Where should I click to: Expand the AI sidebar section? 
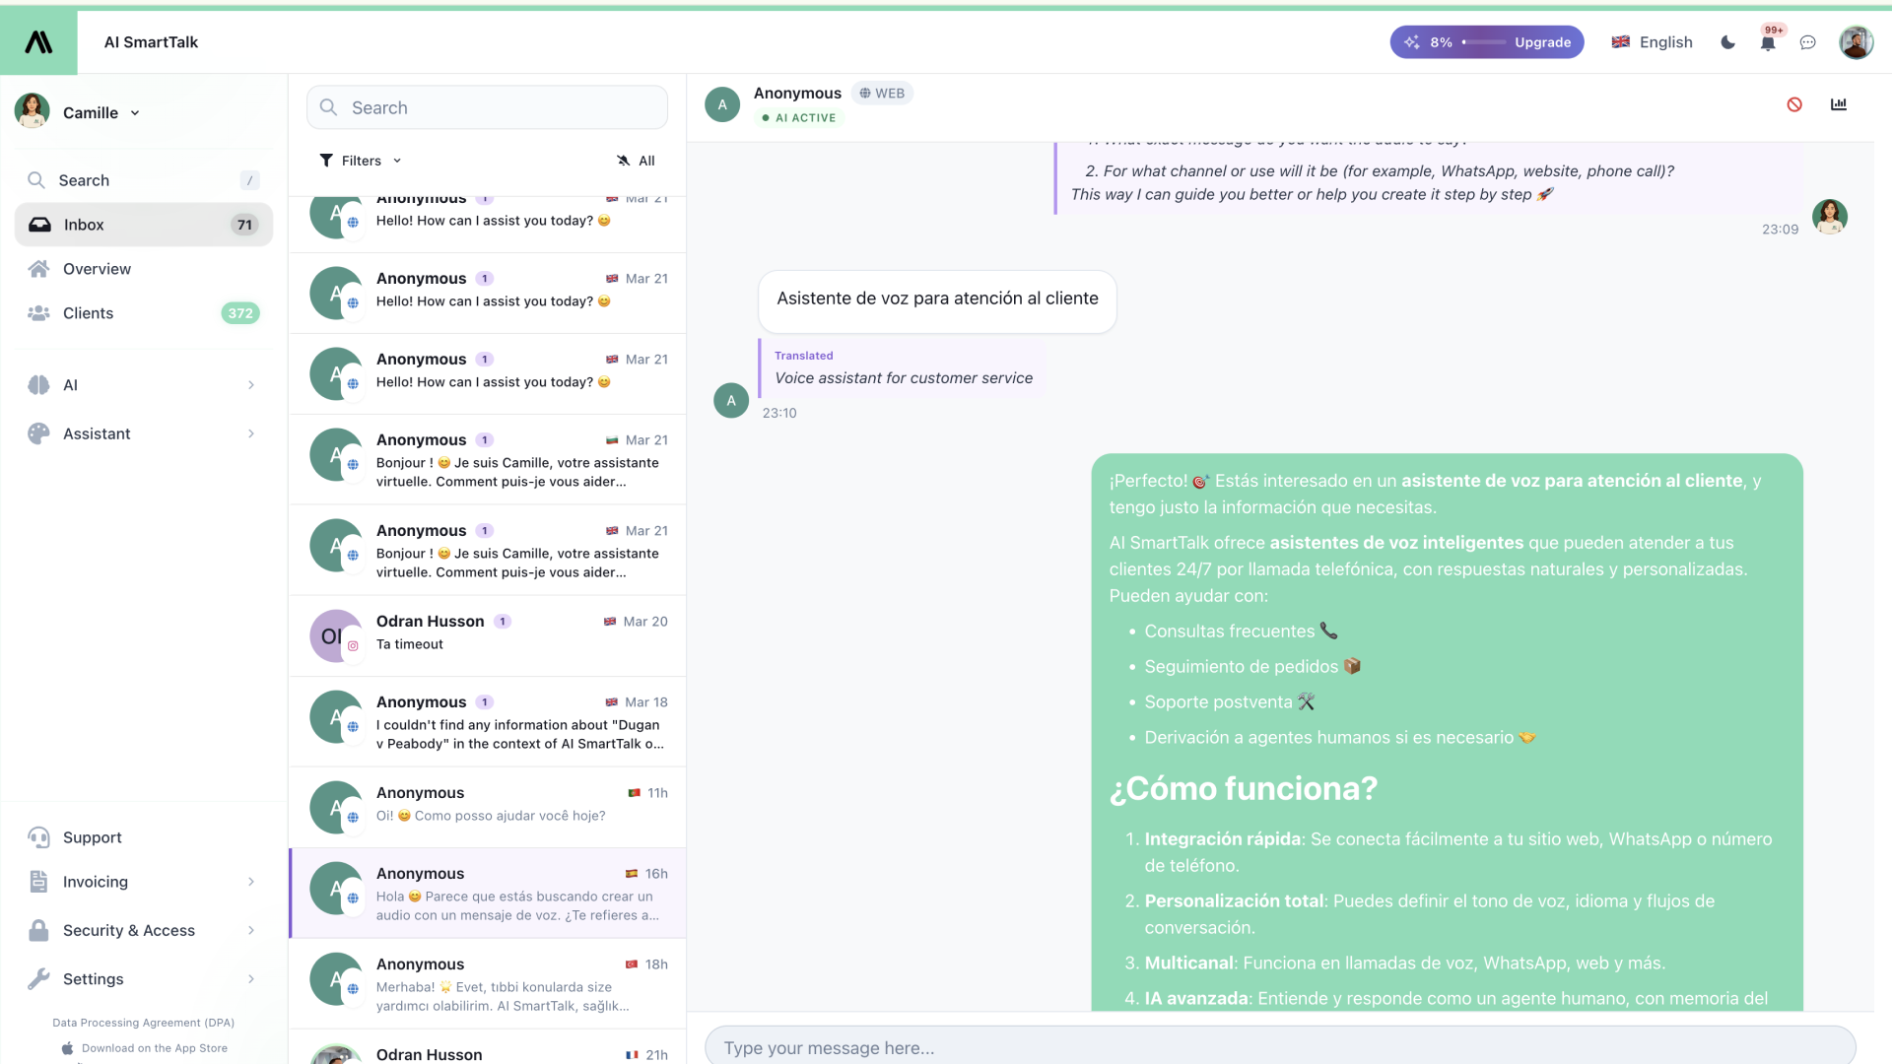(x=144, y=385)
